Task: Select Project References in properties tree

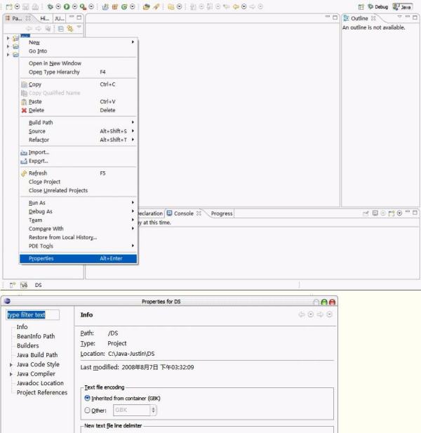Action: 42,392
